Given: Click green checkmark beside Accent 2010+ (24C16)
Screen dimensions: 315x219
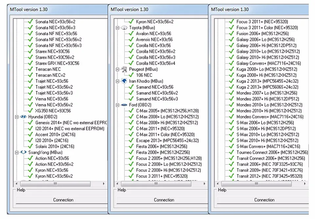Looking at the screenshot, I should pos(30,134).
